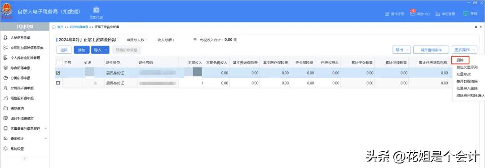Open 退付手续费核对 in the sidebar
The image size is (485, 168).
point(22,119)
